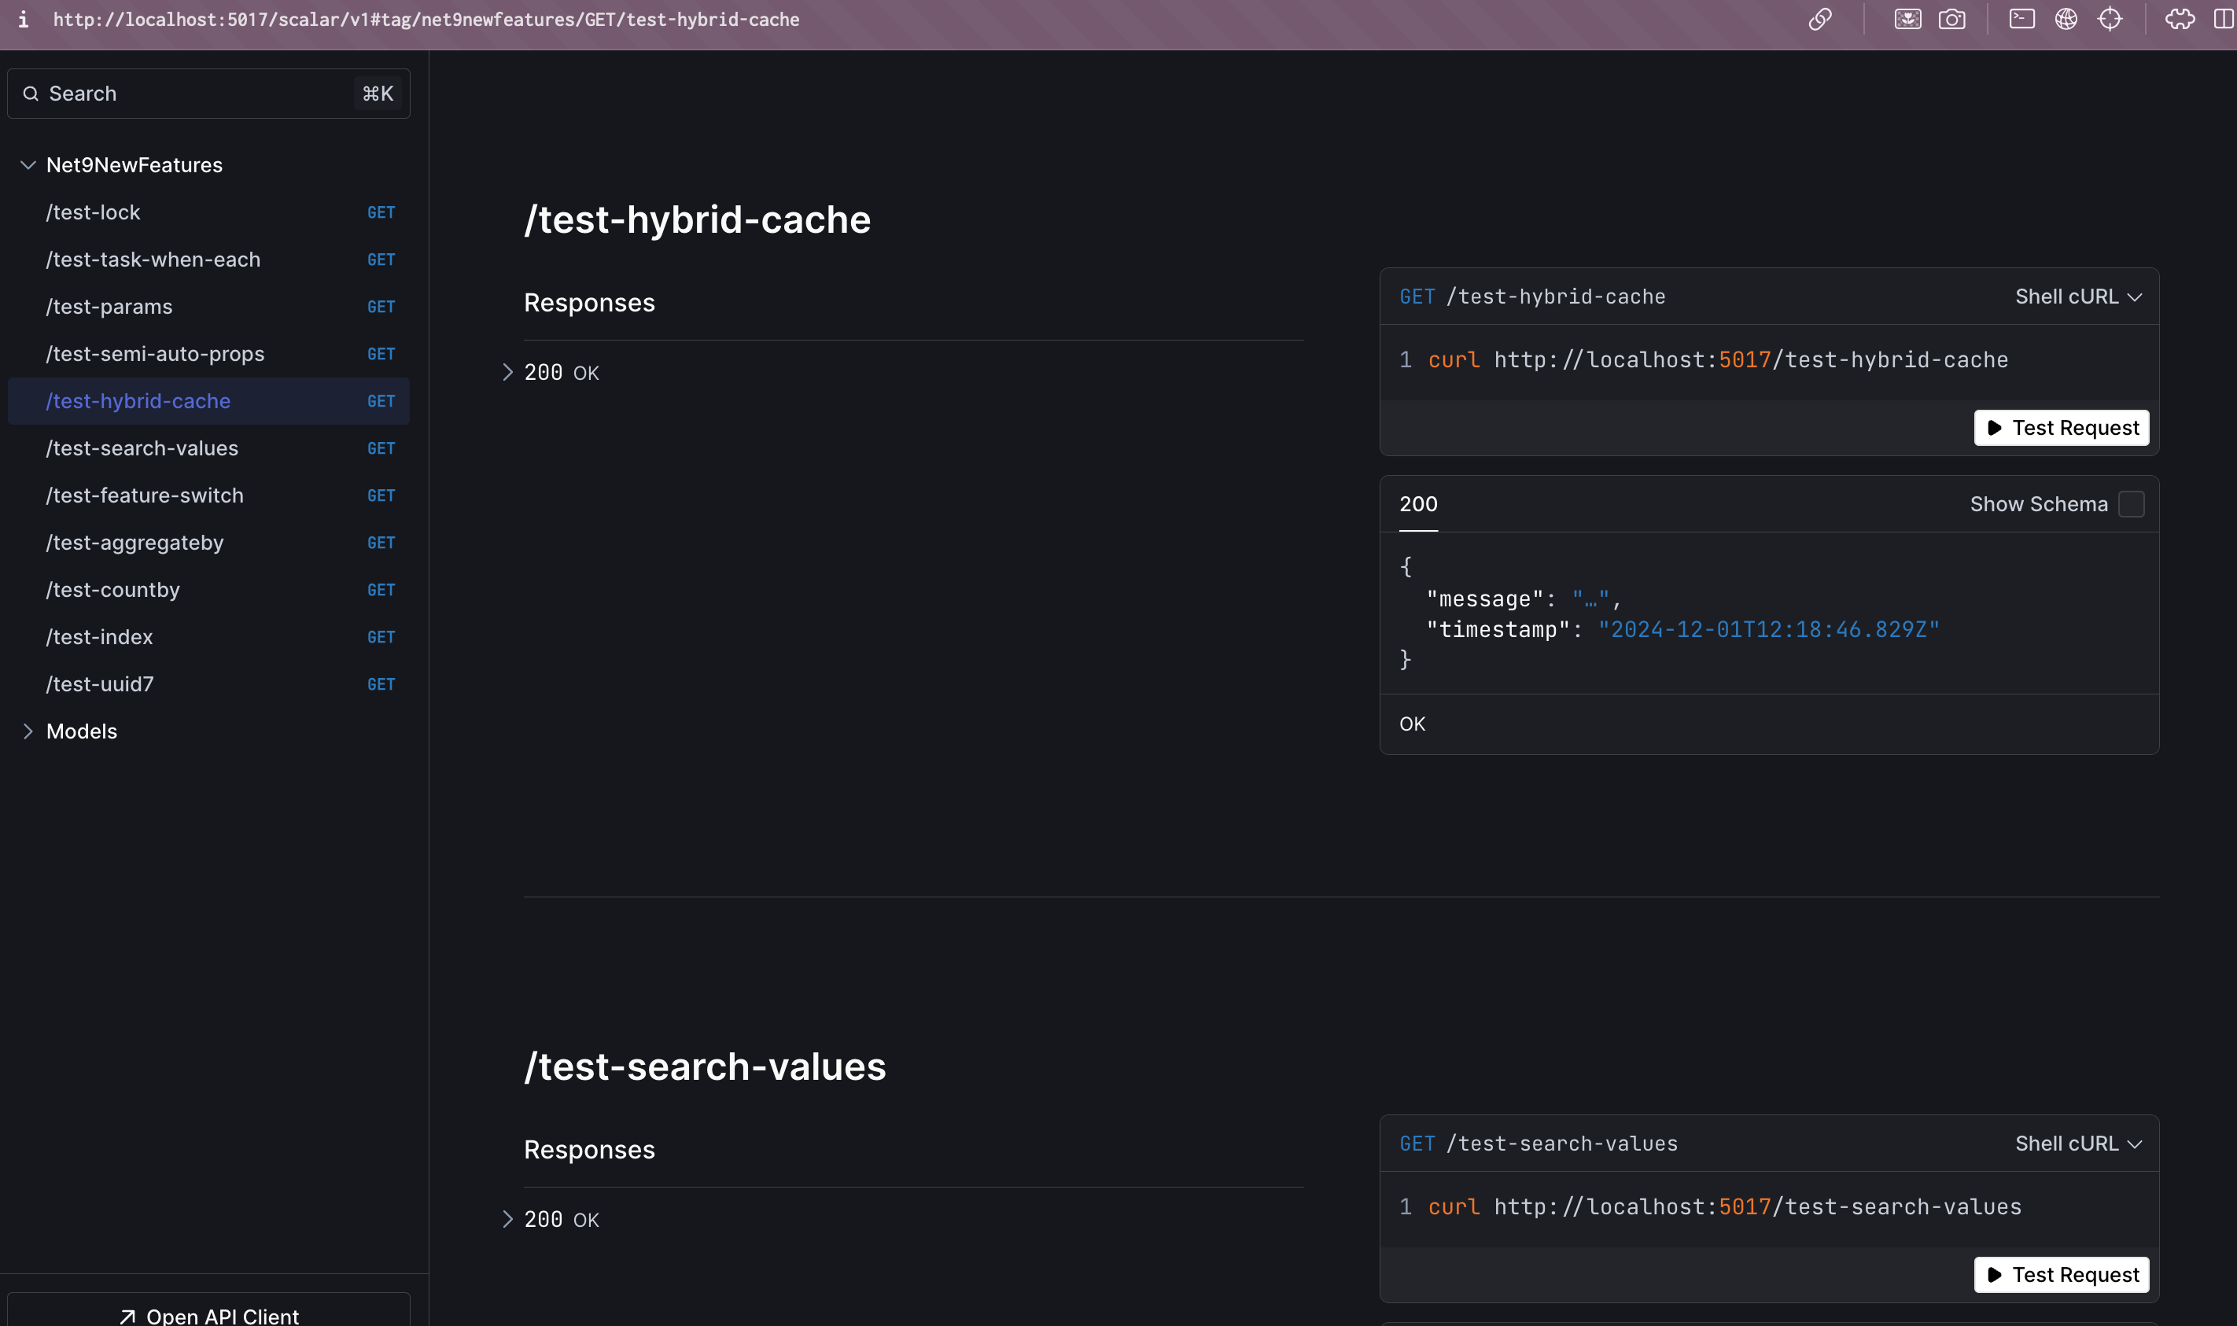The height and width of the screenshot is (1326, 2237).
Task: Click the flower image capture icon
Action: click(1907, 20)
